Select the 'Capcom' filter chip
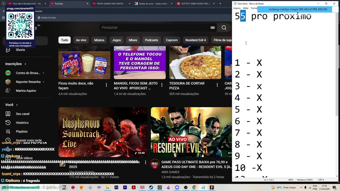 172,40
